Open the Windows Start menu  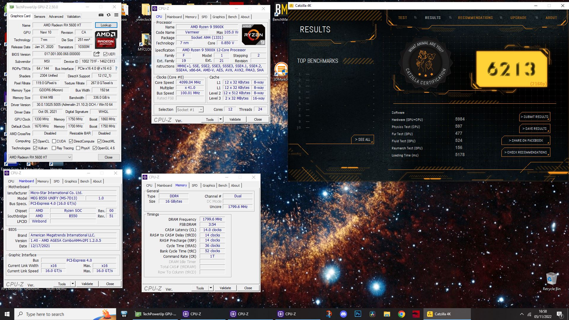point(7,314)
